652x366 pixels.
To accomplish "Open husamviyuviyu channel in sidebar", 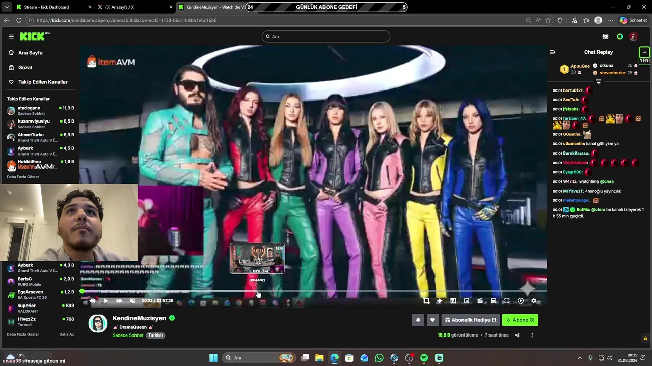I will [40, 124].
